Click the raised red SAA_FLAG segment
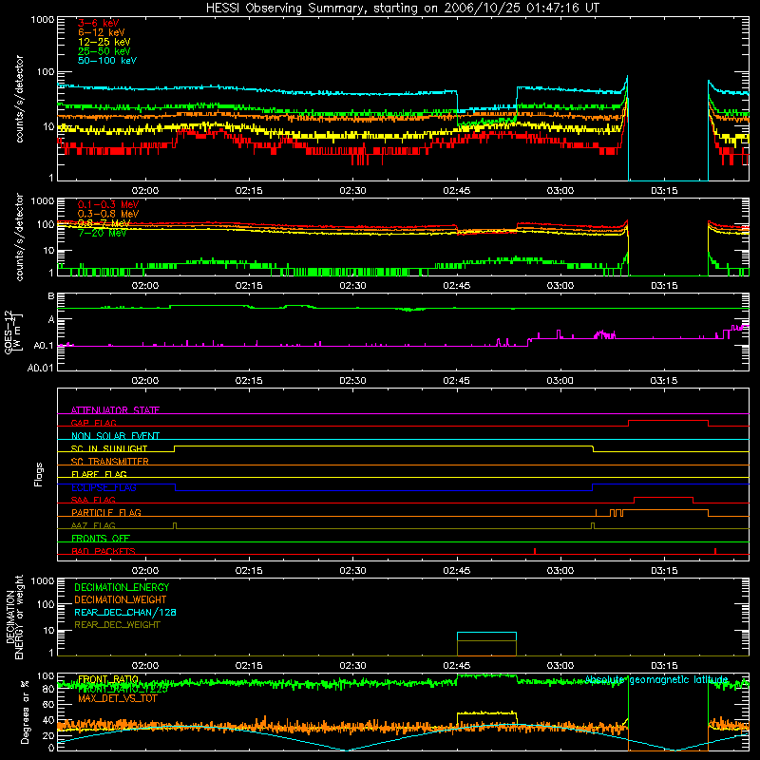Image resolution: width=760 pixels, height=760 pixels. [663, 498]
